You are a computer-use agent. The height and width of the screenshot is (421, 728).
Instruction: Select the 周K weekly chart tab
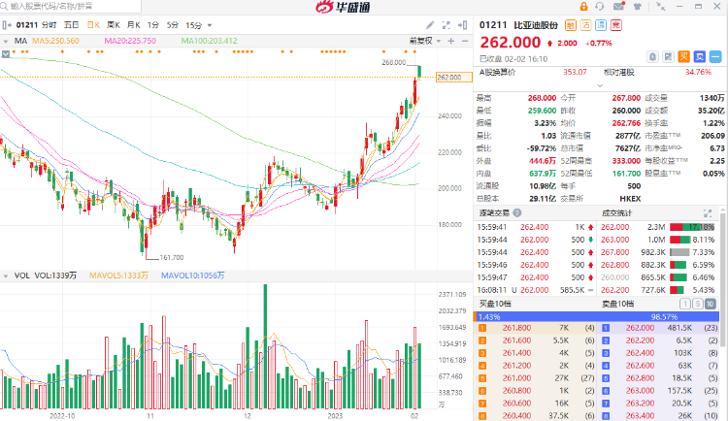(x=114, y=25)
